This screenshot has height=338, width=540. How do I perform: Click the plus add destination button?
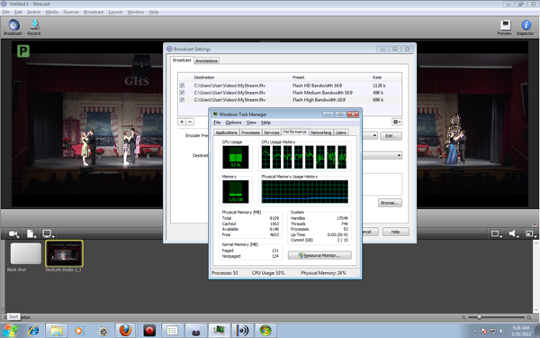coord(182,122)
